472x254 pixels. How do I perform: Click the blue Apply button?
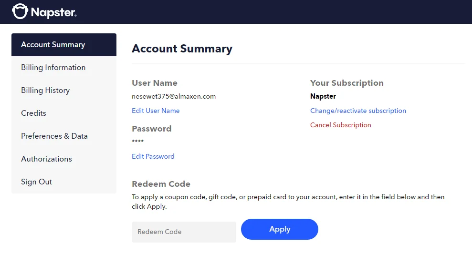[279, 229]
